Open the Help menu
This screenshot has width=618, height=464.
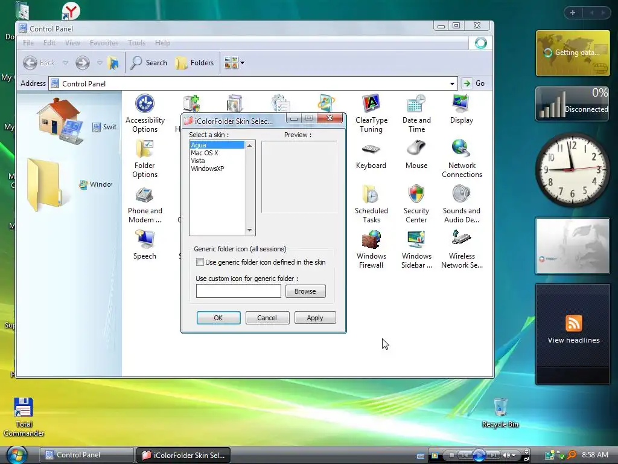click(x=162, y=43)
